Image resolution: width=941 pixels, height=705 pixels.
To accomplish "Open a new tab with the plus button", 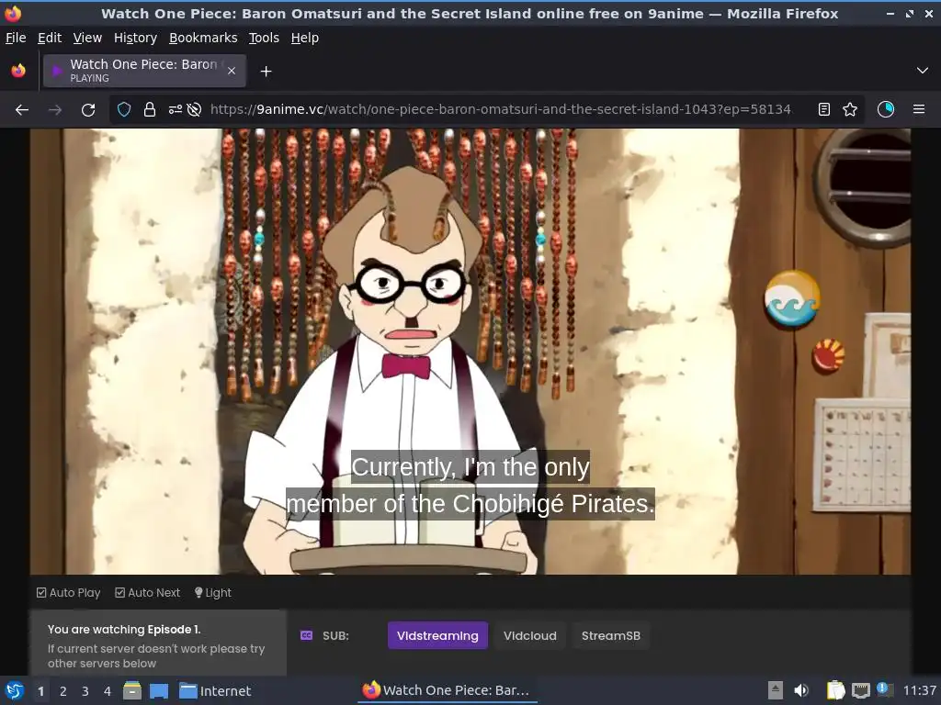I will pos(266,72).
